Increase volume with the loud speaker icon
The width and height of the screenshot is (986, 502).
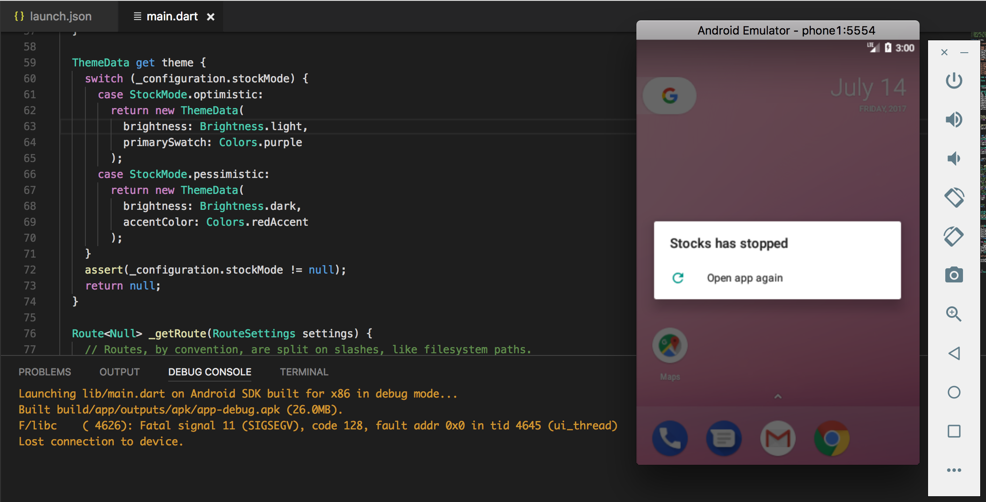coord(954,119)
